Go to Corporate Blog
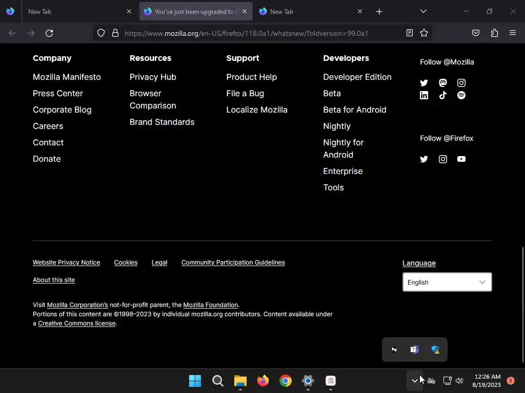 click(x=62, y=110)
